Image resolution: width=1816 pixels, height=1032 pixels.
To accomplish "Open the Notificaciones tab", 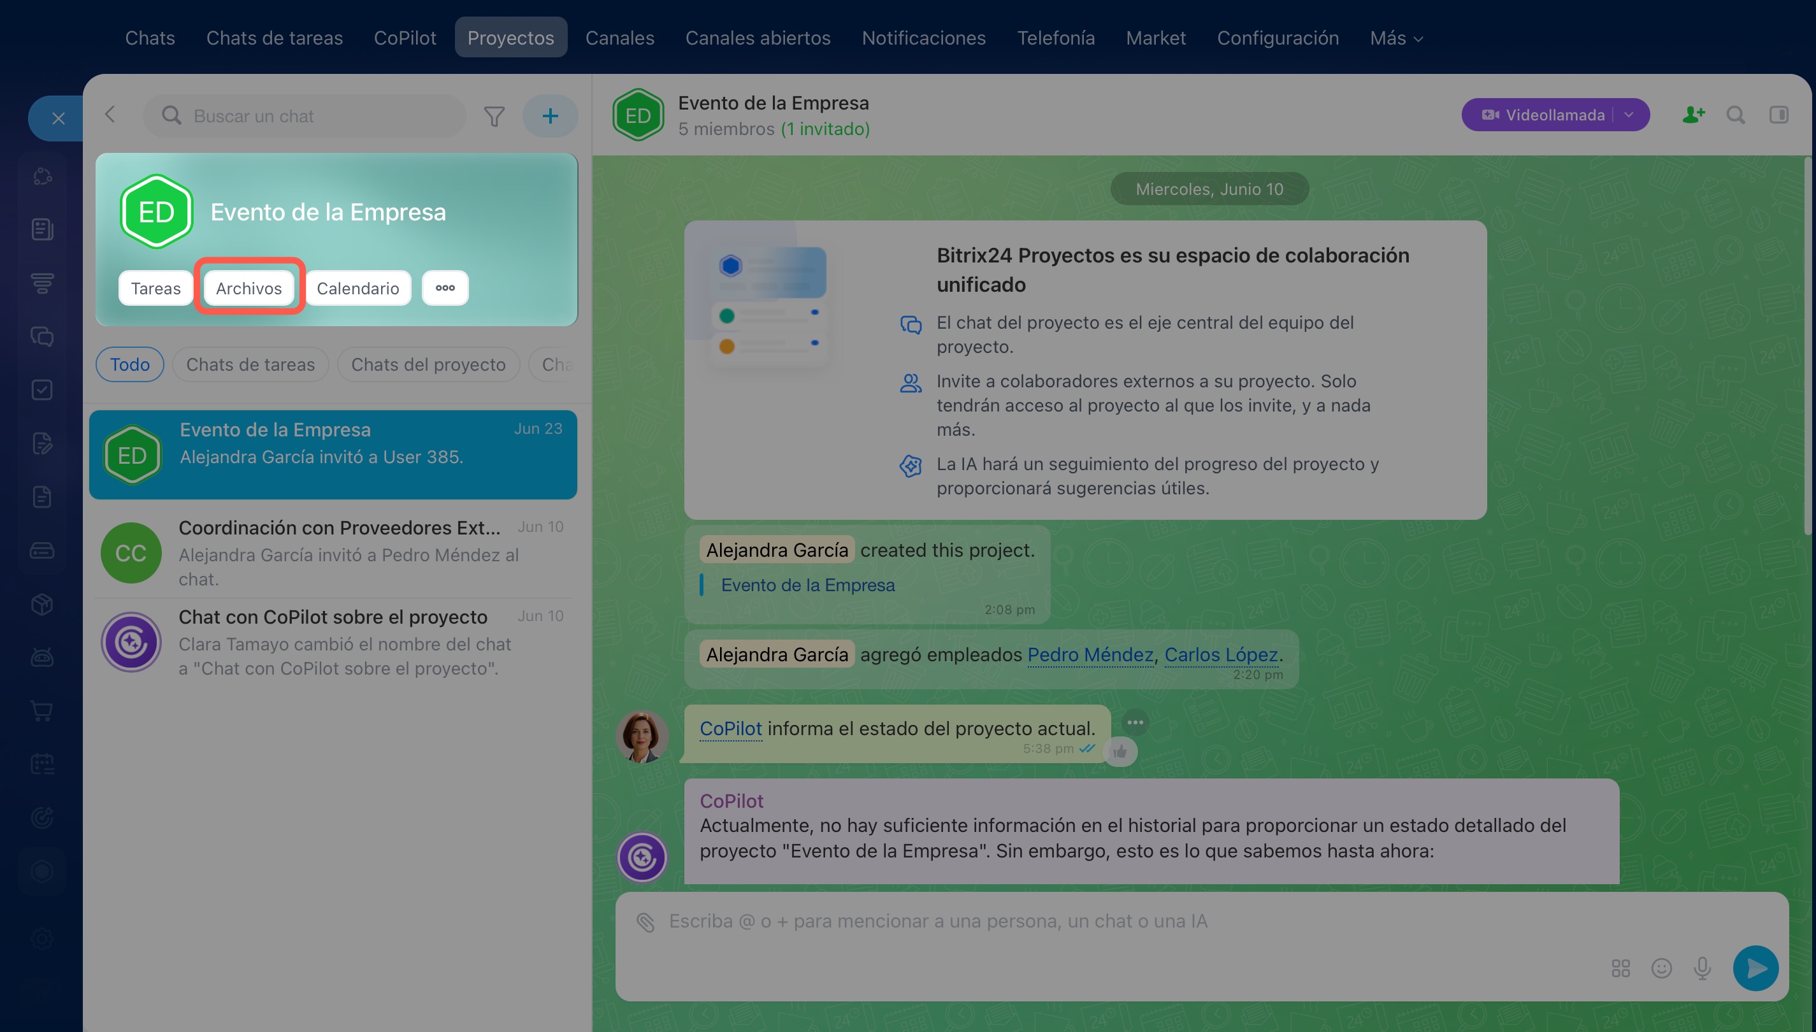I will pos(923,38).
